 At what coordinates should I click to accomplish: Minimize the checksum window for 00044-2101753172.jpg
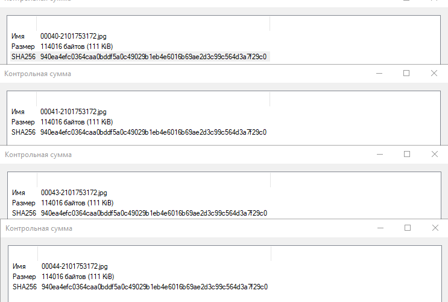click(380, 228)
